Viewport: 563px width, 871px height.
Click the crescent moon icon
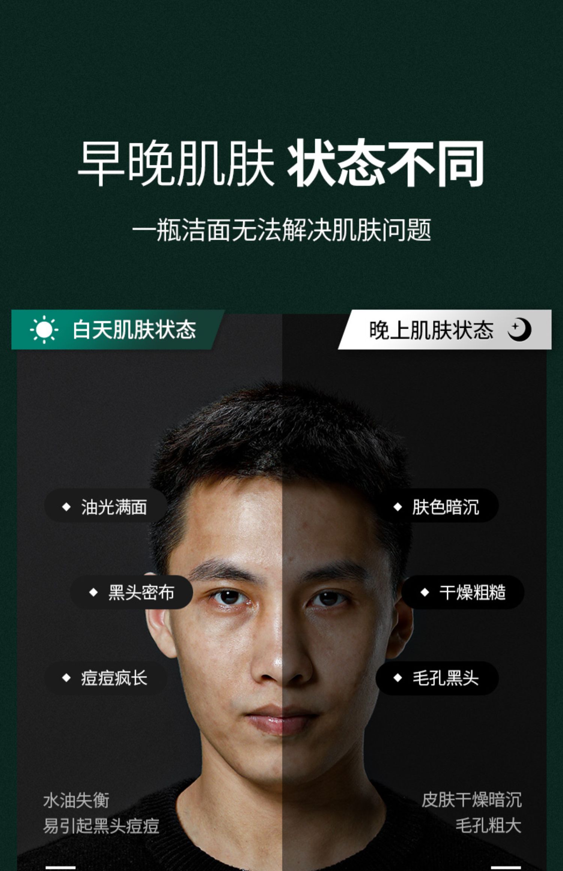click(520, 330)
